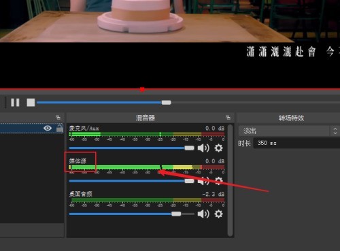
Task: Pop out the 混音器 mixer dock
Action: 228,118
